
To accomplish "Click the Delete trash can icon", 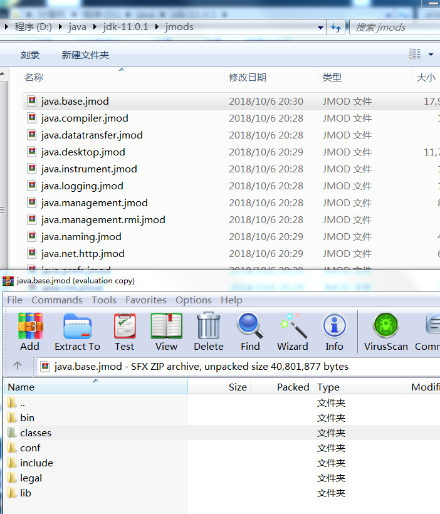I will (x=209, y=326).
